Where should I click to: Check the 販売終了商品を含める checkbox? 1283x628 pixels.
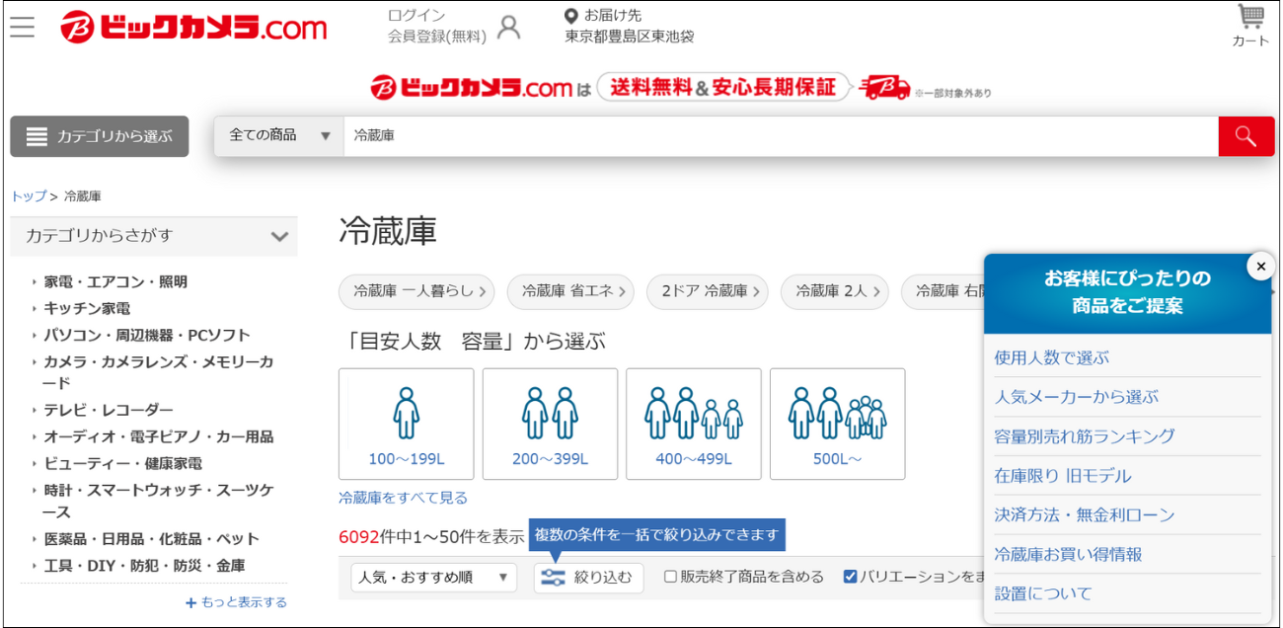click(x=671, y=577)
